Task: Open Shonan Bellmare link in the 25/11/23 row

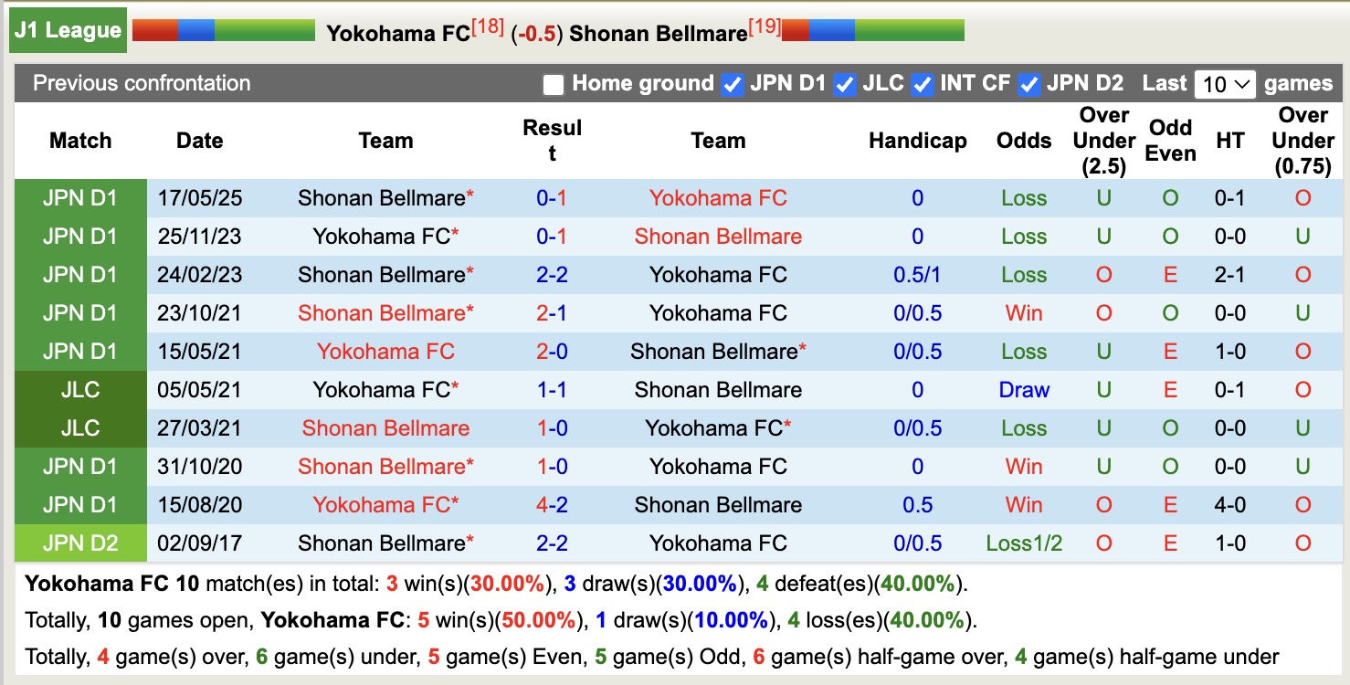Action: (x=718, y=236)
